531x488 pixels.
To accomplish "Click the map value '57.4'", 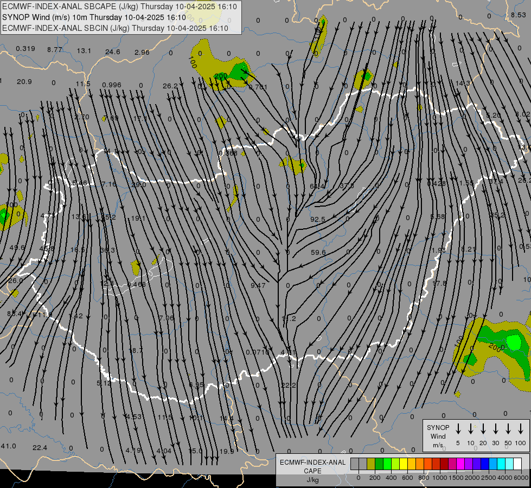I will tap(496, 182).
